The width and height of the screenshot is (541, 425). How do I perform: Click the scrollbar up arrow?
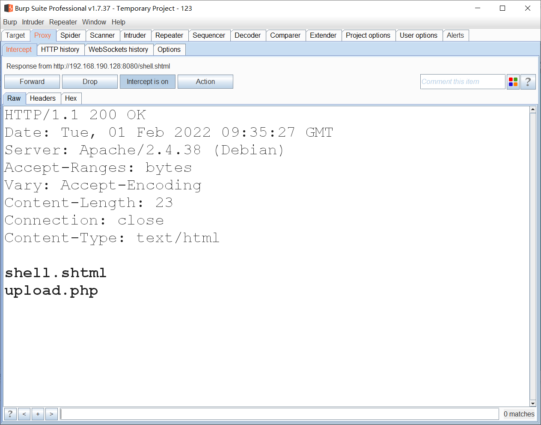coord(533,110)
